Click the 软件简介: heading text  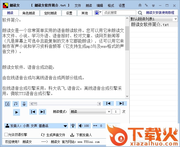pyautogui.click(x=12, y=20)
